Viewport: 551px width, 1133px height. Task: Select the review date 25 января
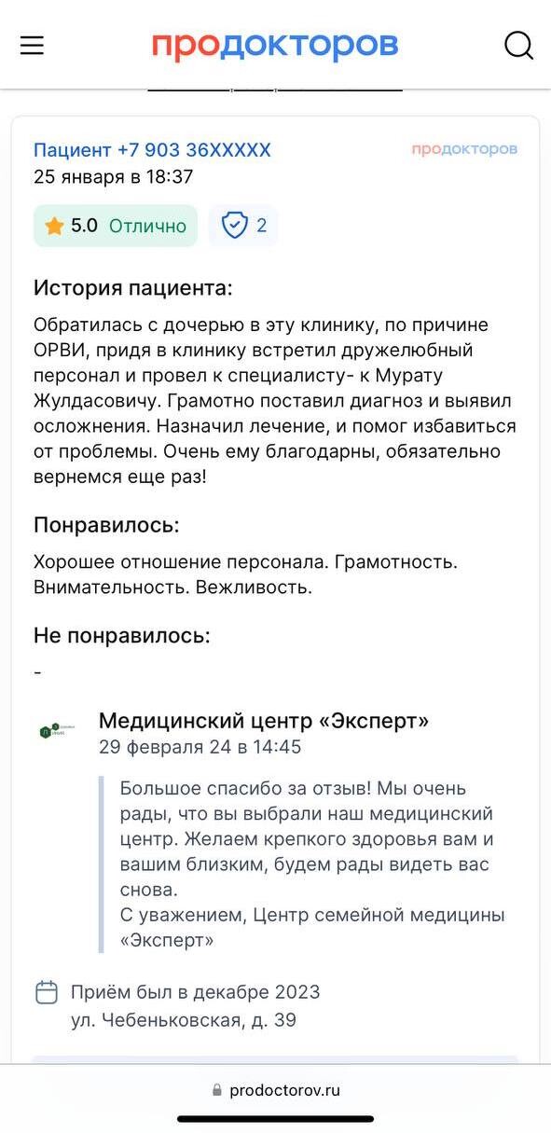78,177
